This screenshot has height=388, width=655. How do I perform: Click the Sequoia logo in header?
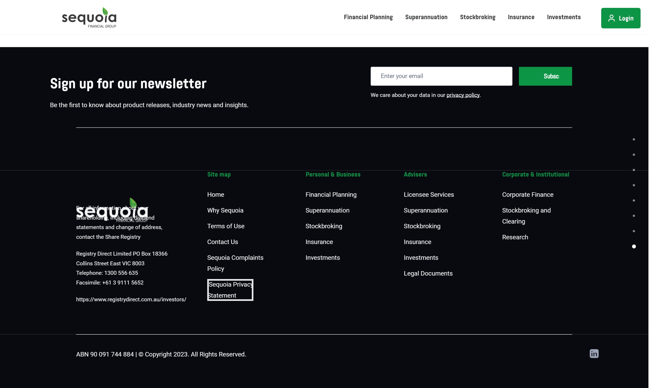89,18
